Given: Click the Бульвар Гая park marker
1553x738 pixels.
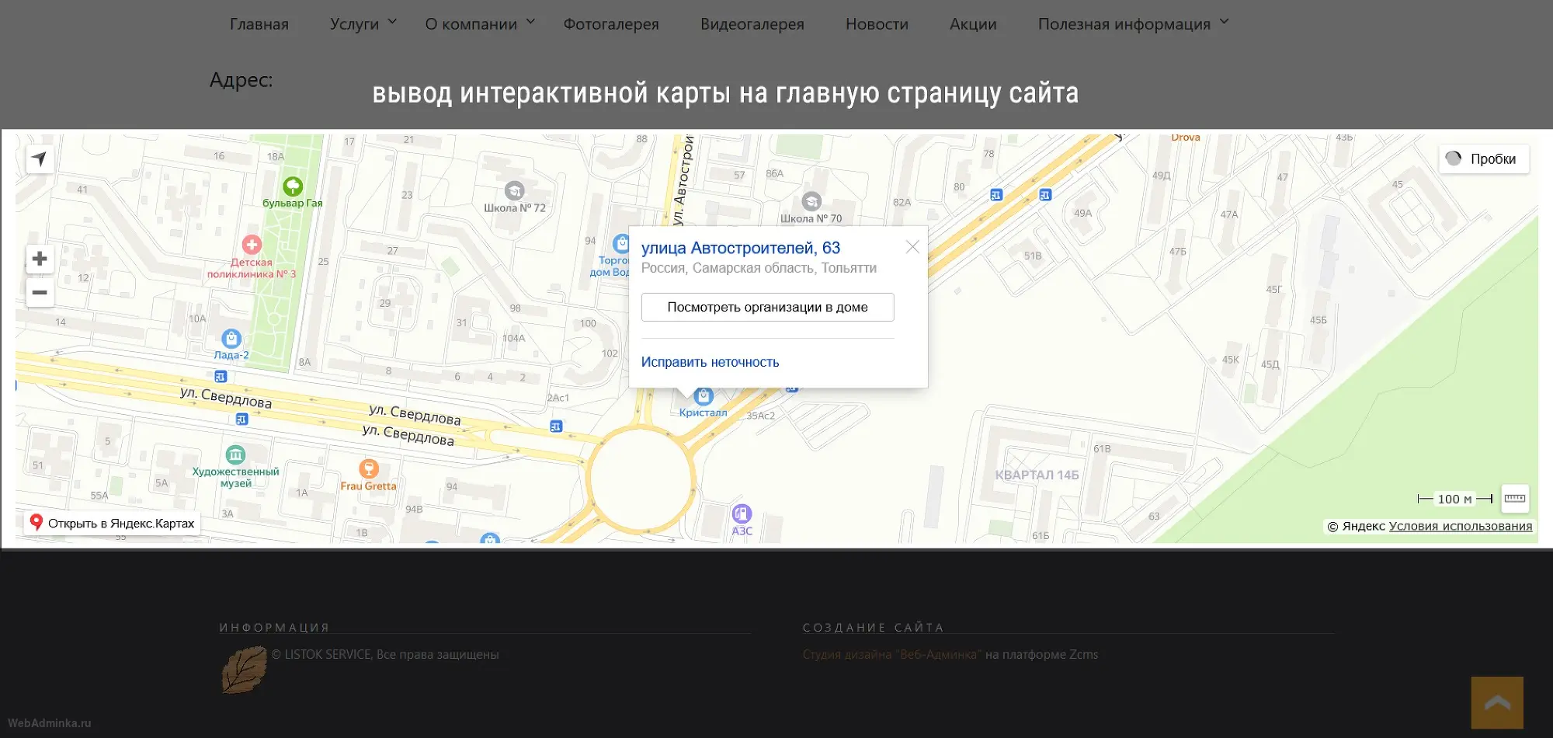Looking at the screenshot, I should (x=293, y=186).
